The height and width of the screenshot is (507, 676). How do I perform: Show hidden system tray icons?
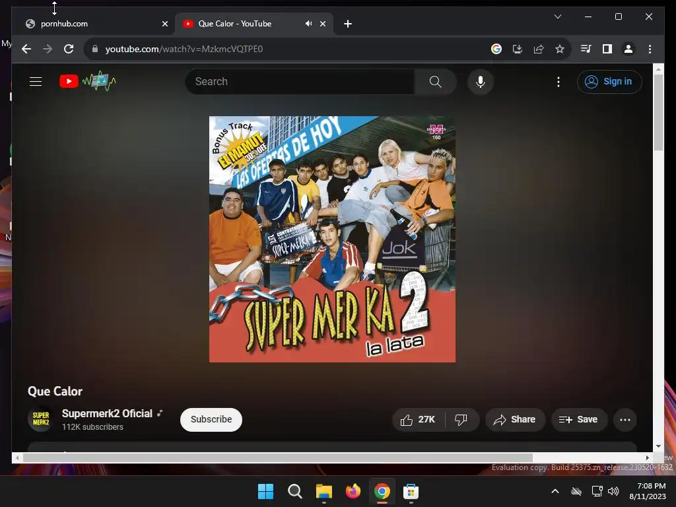point(555,491)
